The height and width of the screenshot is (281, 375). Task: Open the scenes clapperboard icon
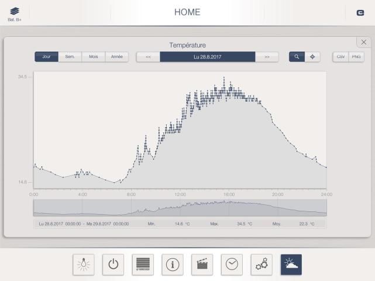click(x=202, y=265)
